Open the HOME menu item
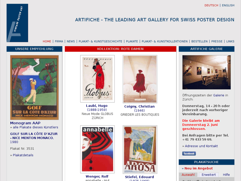This screenshot has width=241, height=181. [47, 42]
